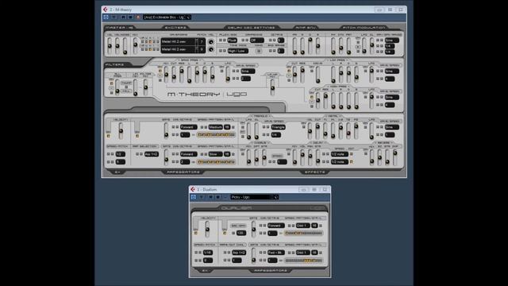
Task: Switch to the Master tab in M-Theory
Action: pyautogui.click(x=119, y=28)
